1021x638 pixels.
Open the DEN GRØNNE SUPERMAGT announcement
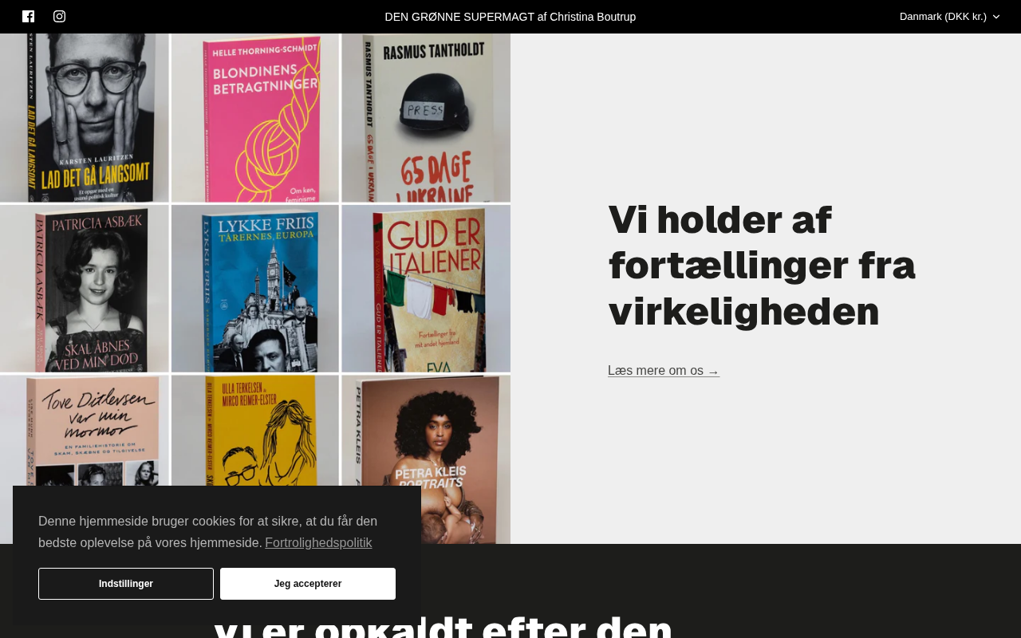510,17
